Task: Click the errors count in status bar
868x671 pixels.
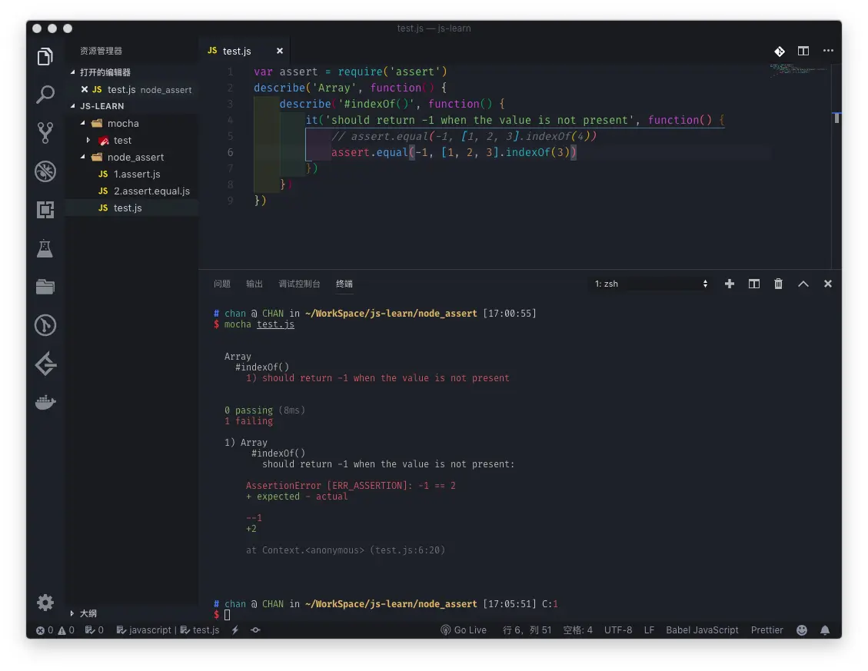Action: [x=45, y=630]
